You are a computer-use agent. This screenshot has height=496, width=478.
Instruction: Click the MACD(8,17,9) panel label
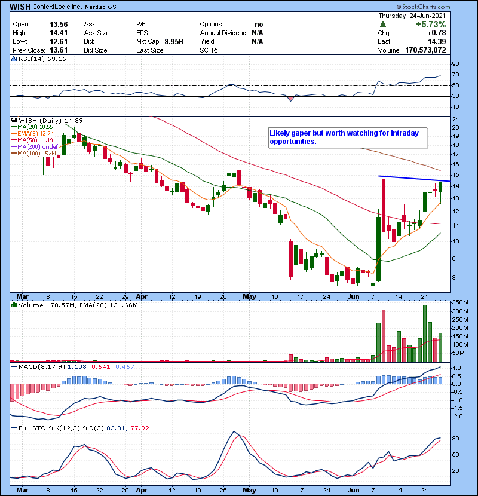[x=42, y=367]
